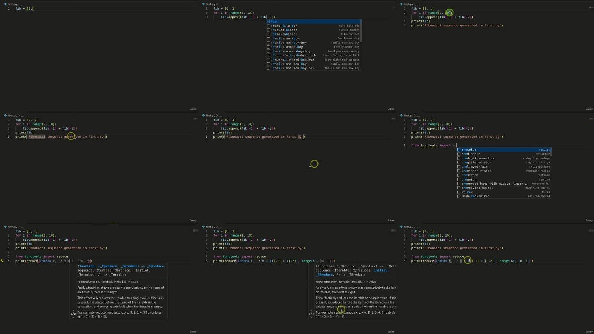Image resolution: width=594 pixels, height=334 pixels.
Task: Click snippet icon beside ':reversed-hand-with-middle-finger'
Action: pos(459,184)
